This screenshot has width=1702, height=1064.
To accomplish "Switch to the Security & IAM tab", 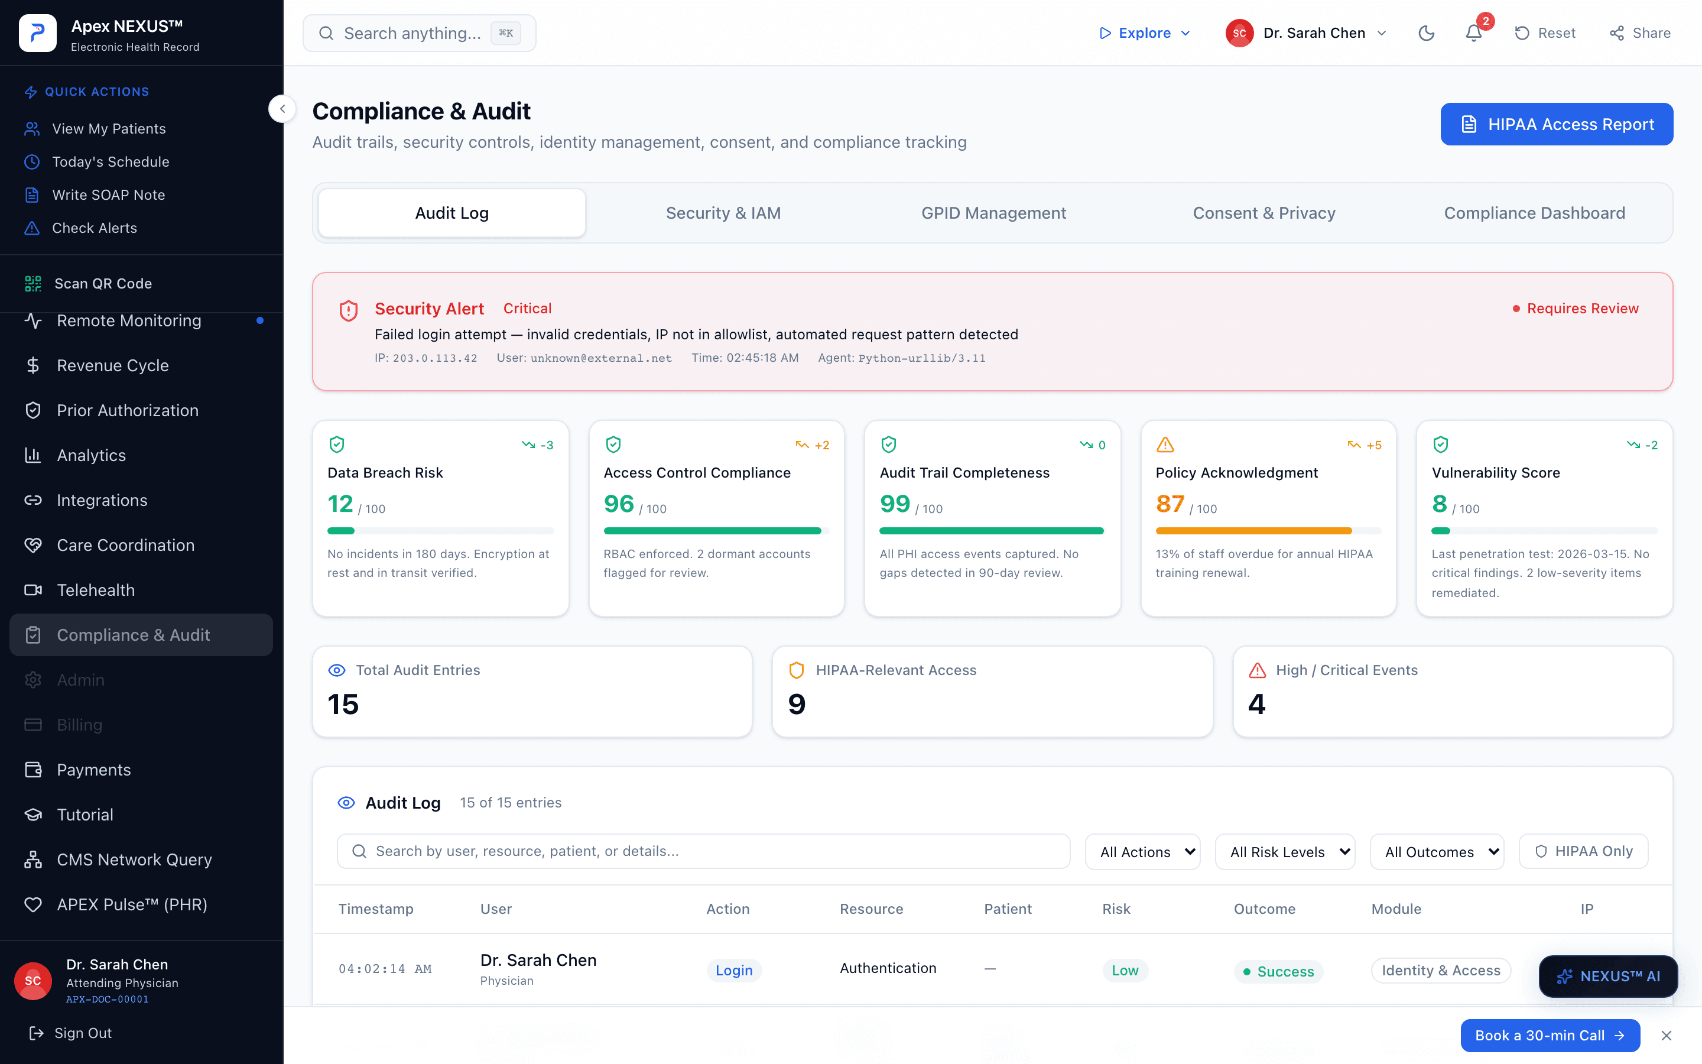I will (x=723, y=213).
